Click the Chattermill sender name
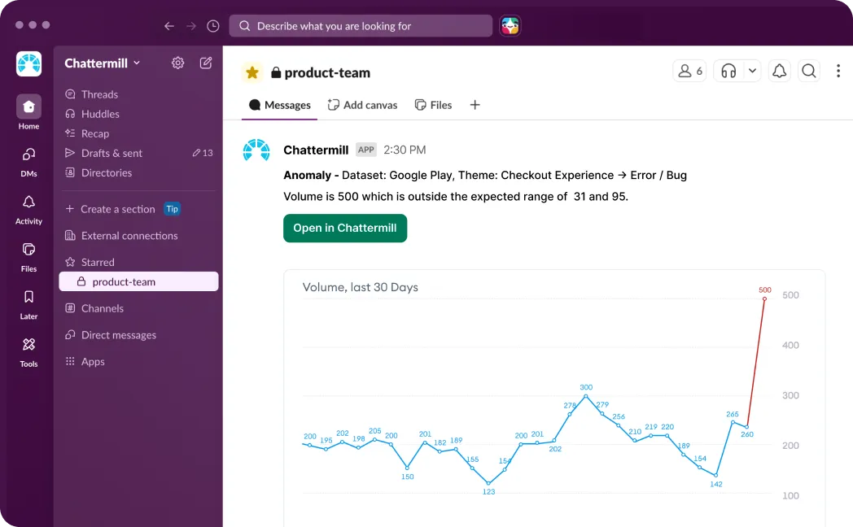Image resolution: width=853 pixels, height=527 pixels. coord(316,150)
